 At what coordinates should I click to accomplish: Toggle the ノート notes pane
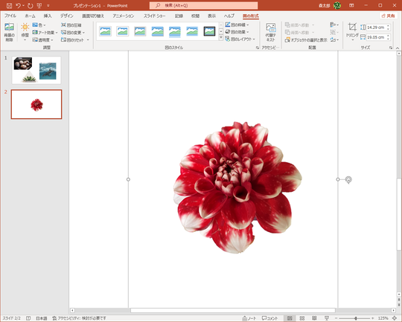pyautogui.click(x=249, y=318)
